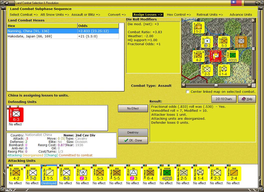The height and width of the screenshot is (192, 264).
Task: Click OK - Done button
Action: click(x=133, y=140)
